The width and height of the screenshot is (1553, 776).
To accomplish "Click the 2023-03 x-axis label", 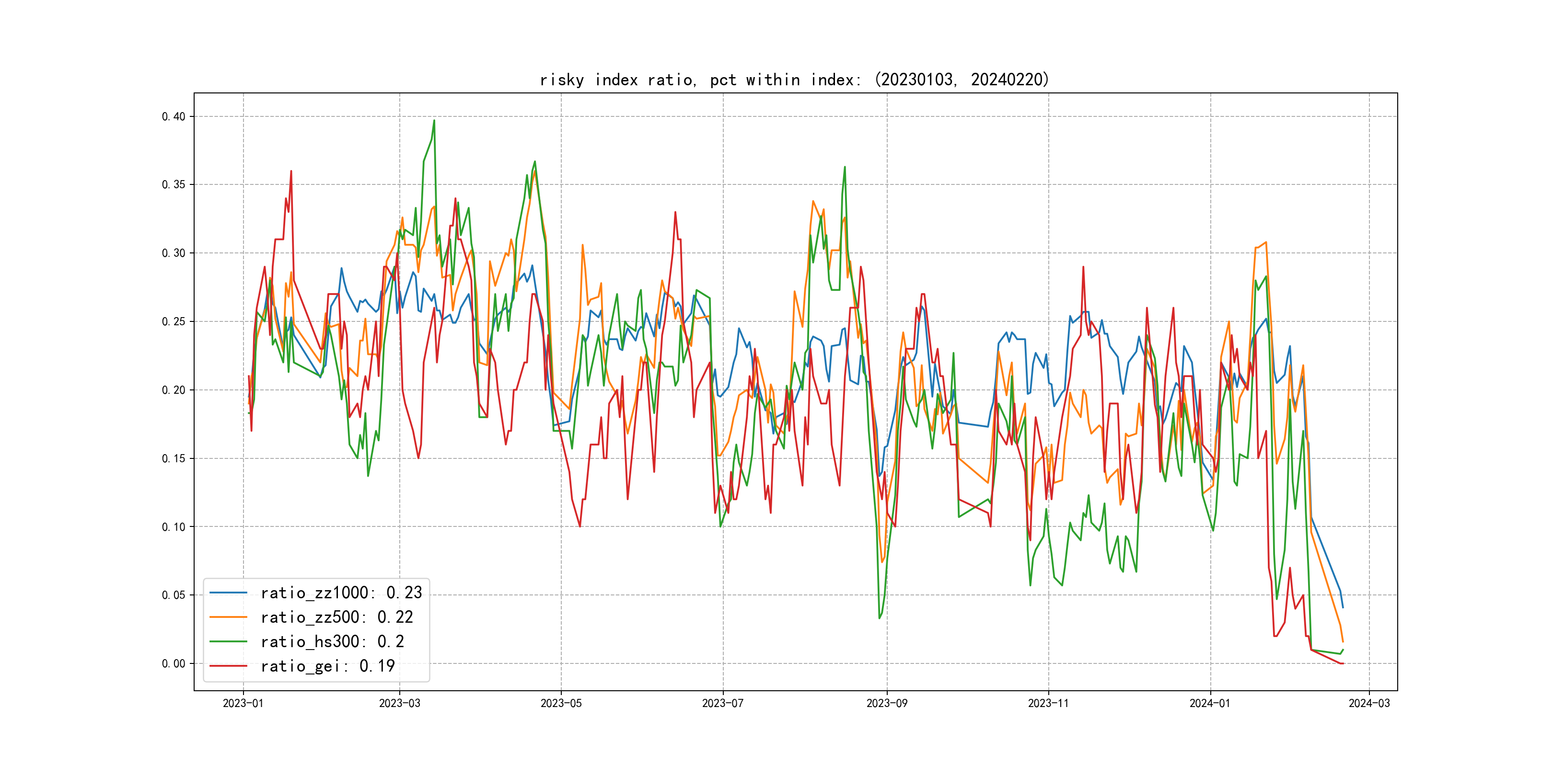I will (x=399, y=703).
